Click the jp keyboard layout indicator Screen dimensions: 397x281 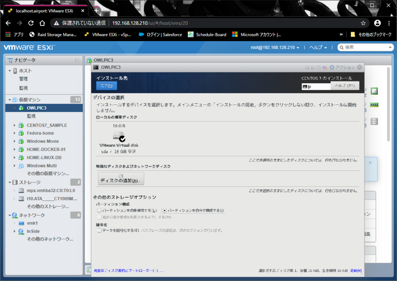click(x=316, y=87)
